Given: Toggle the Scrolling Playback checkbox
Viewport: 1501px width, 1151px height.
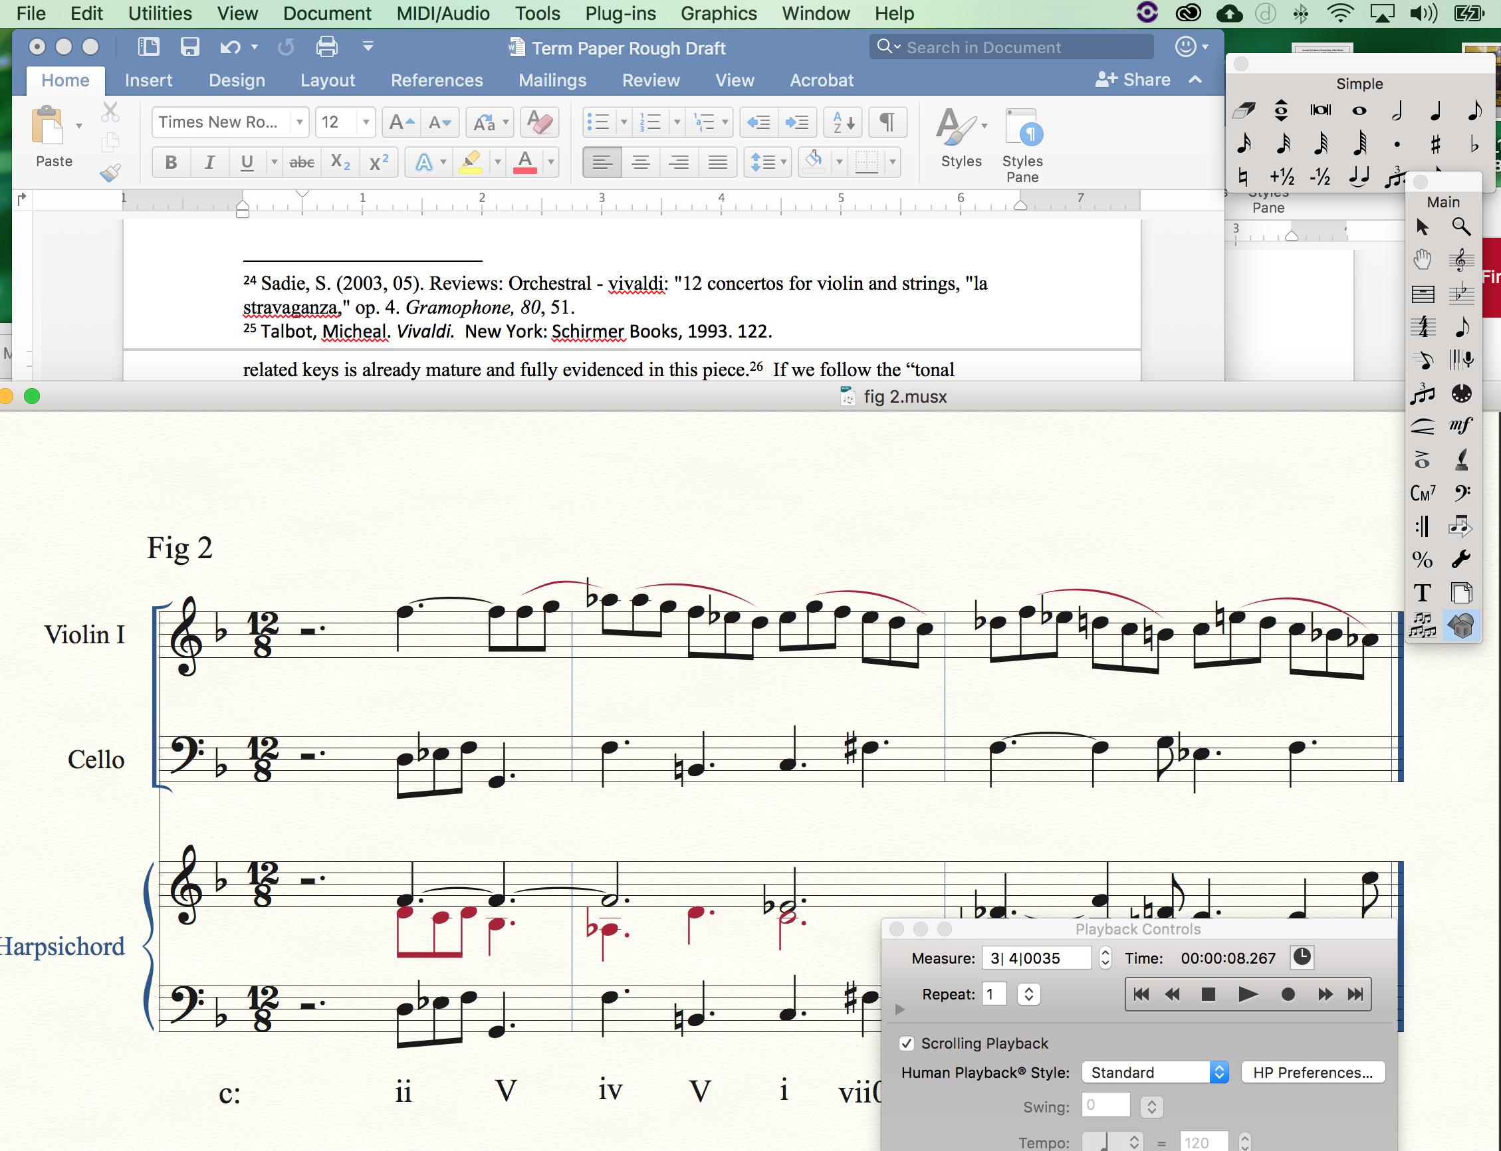Looking at the screenshot, I should [x=907, y=1043].
